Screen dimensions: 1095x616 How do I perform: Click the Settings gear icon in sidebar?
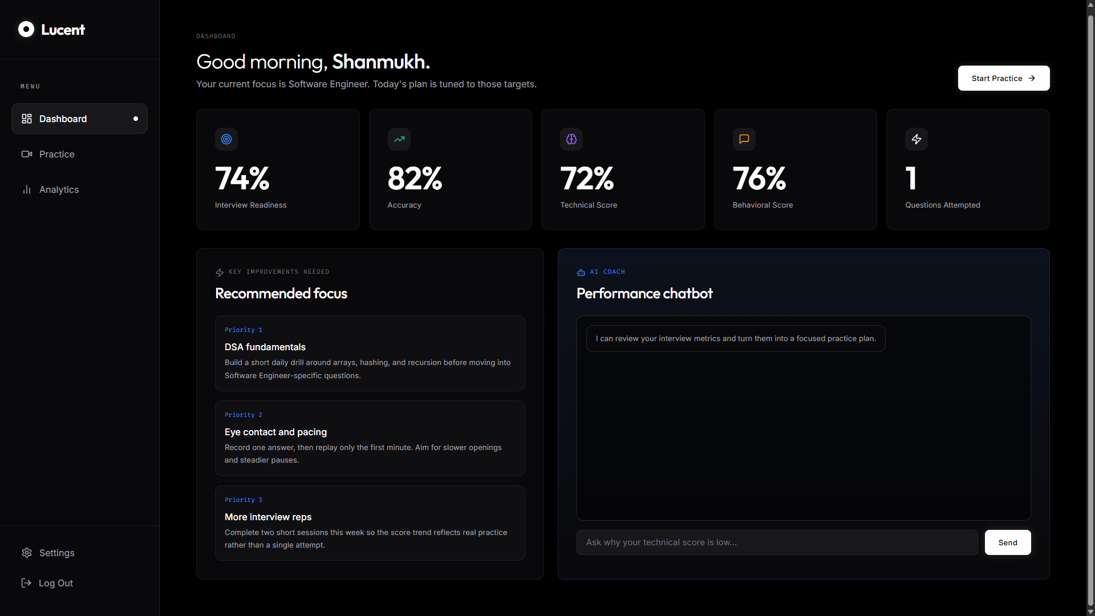pos(27,553)
